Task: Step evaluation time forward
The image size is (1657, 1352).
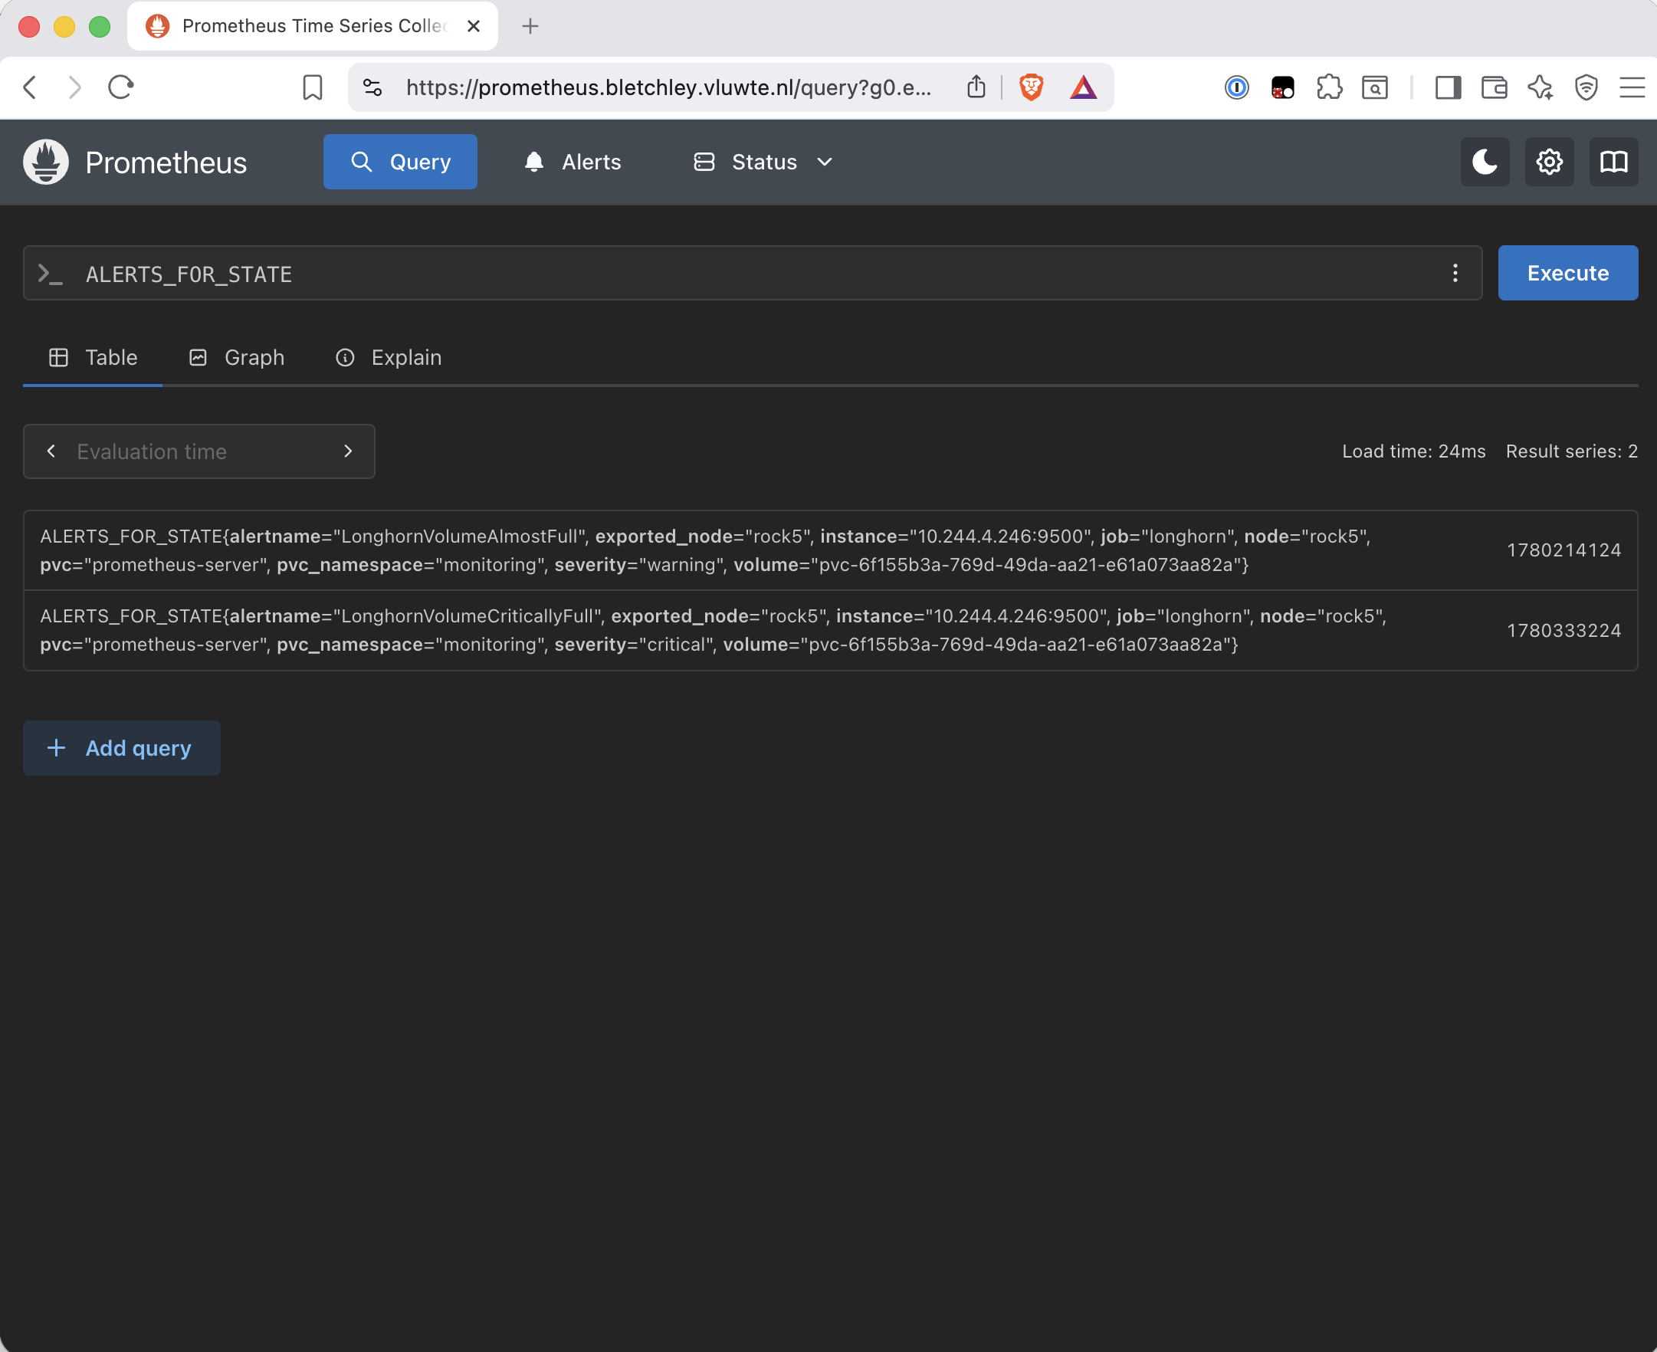Action: pos(347,451)
